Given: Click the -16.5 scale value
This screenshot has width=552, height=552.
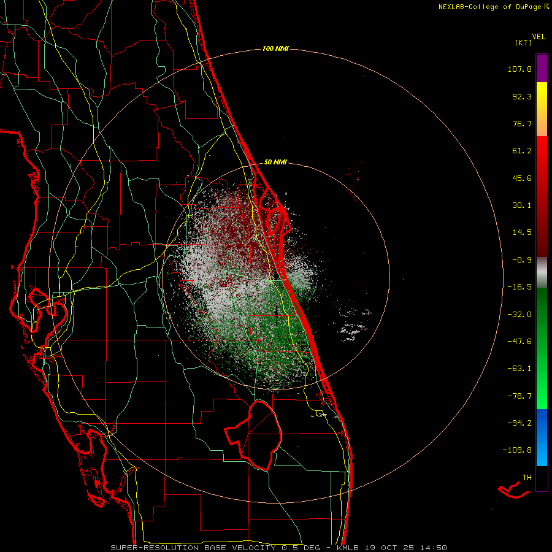Looking at the screenshot, I should pos(519,287).
